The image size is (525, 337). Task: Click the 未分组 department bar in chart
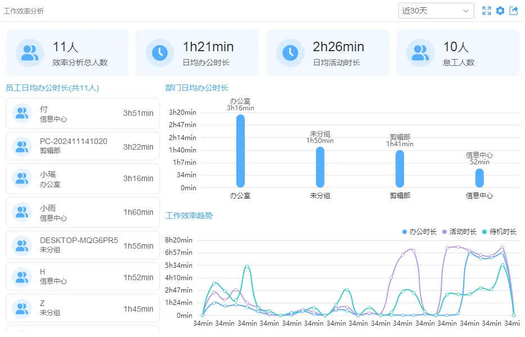pyautogui.click(x=320, y=167)
